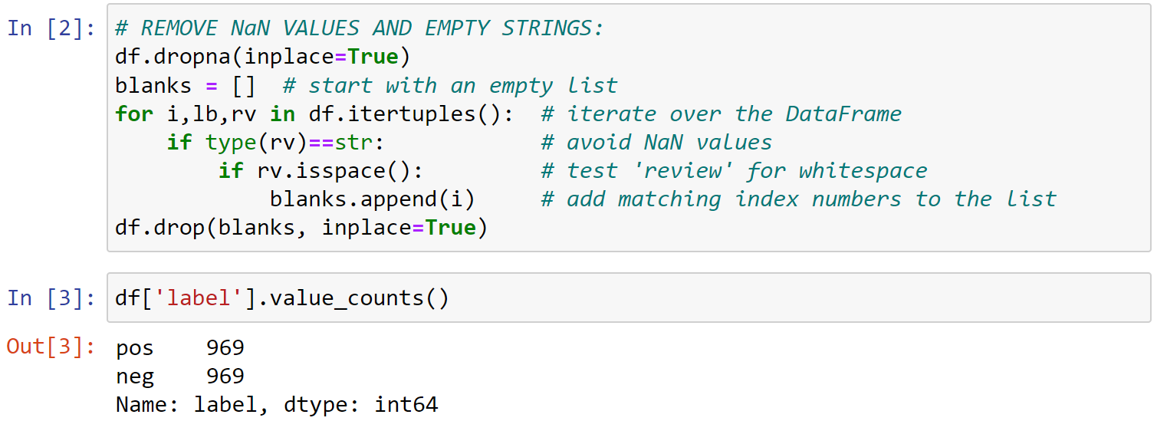Click the 'REMOVE NaN VALUES' comment line
This screenshot has height=421, width=1157.
pos(360,28)
